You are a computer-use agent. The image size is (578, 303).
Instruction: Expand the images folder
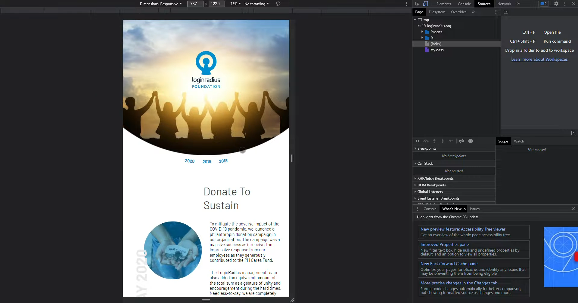[x=422, y=32]
